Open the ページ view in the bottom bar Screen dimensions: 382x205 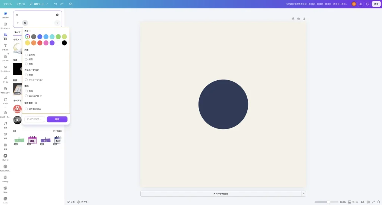click(353, 202)
